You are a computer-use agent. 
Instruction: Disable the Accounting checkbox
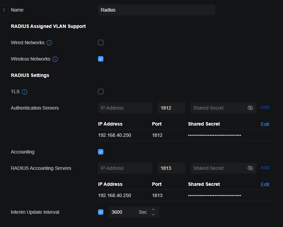tap(101, 152)
